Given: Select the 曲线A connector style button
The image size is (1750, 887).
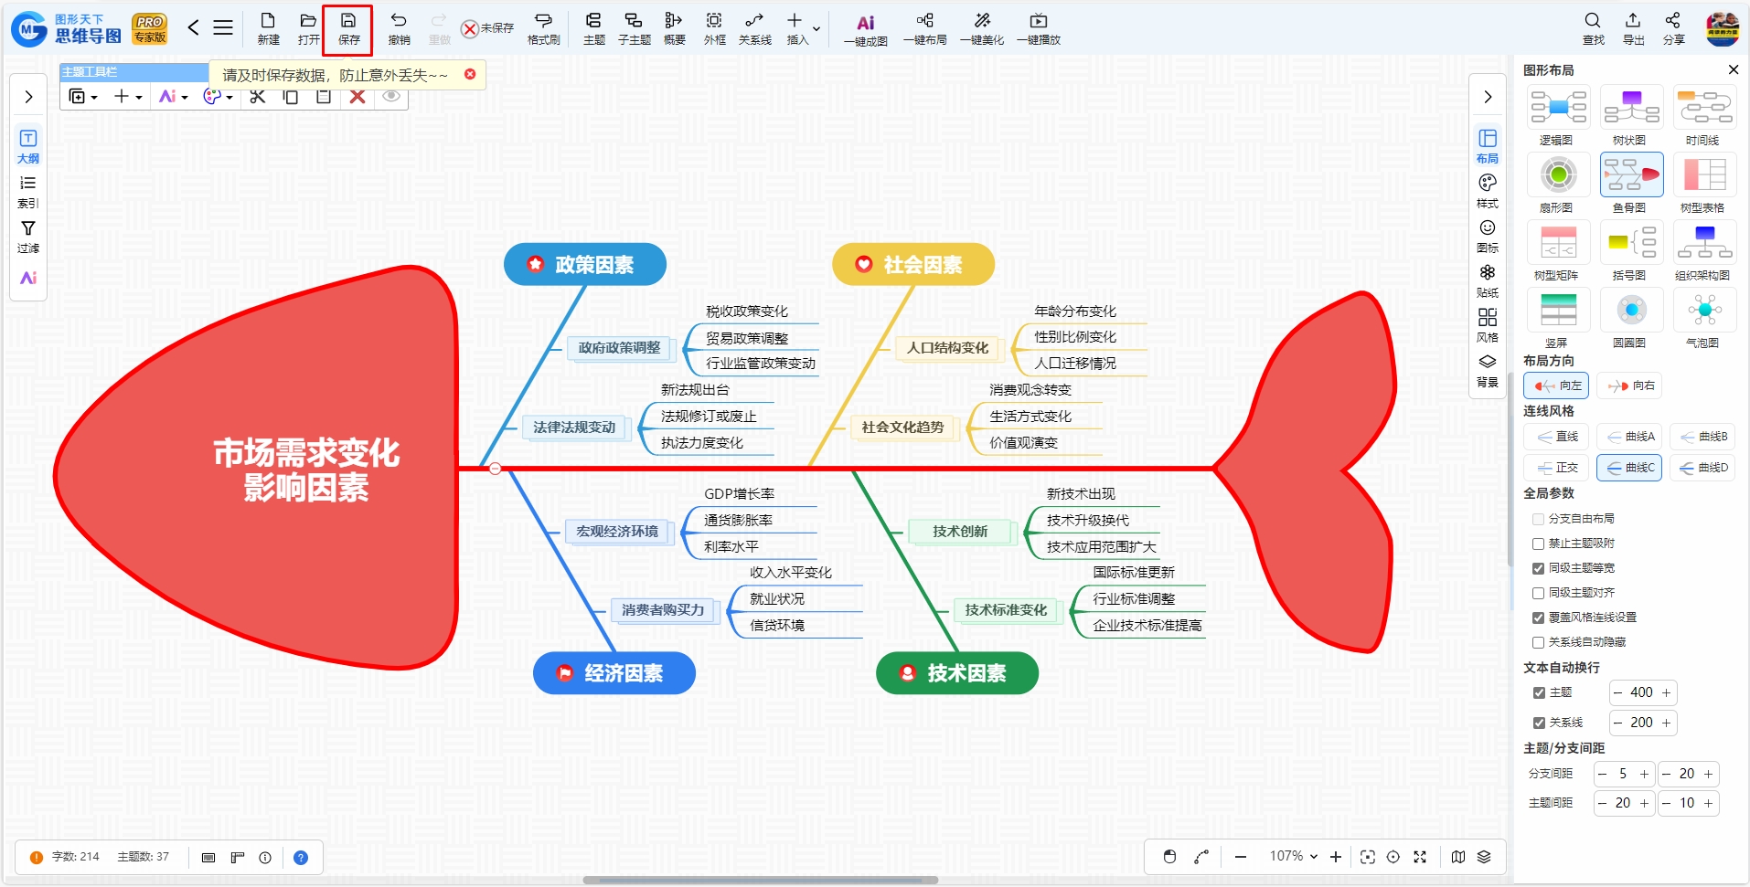Looking at the screenshot, I should click(x=1629, y=437).
